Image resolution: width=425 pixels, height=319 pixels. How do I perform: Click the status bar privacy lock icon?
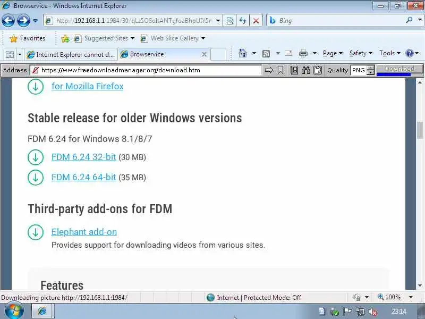coord(357,298)
